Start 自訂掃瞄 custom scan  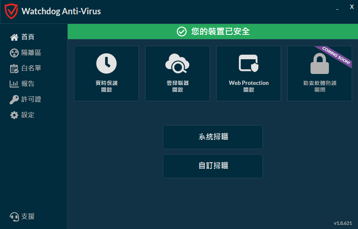[213, 166]
